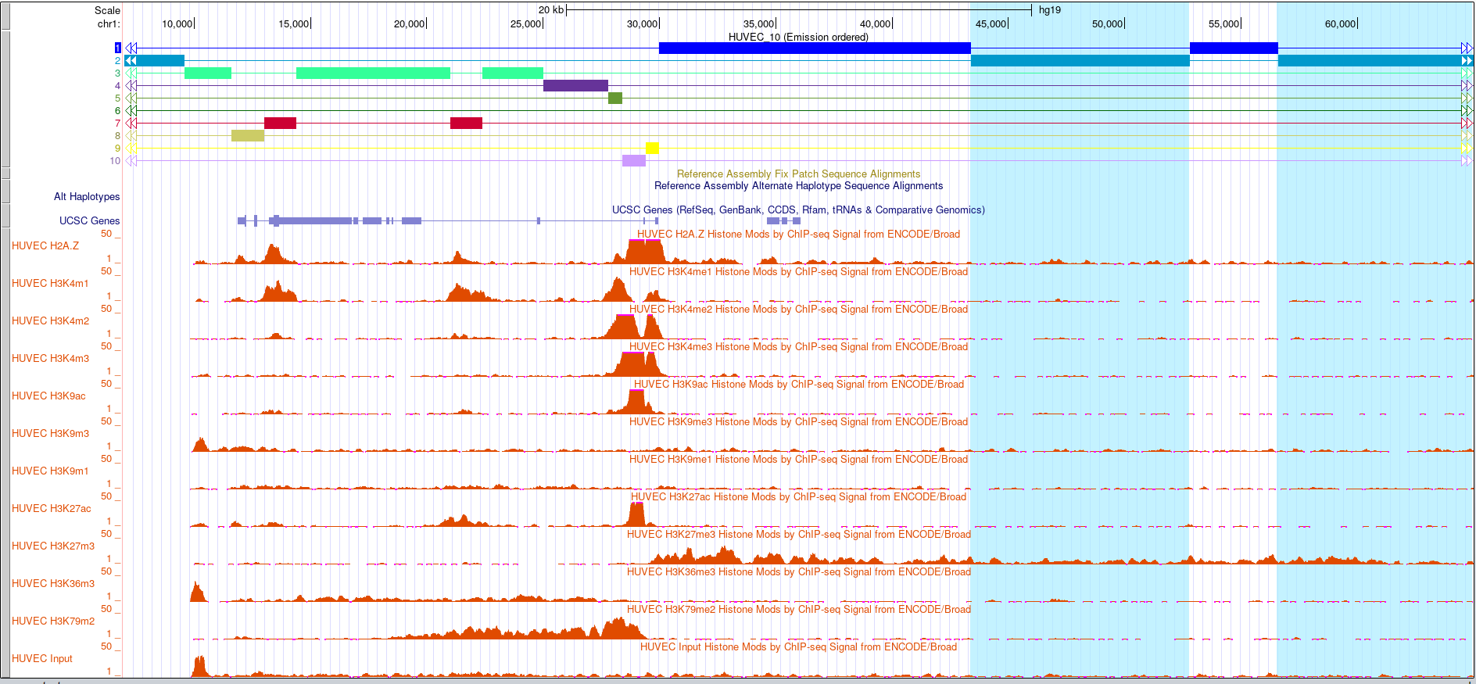Click the chr1: position label
This screenshot has height=684, width=1476.
click(109, 24)
